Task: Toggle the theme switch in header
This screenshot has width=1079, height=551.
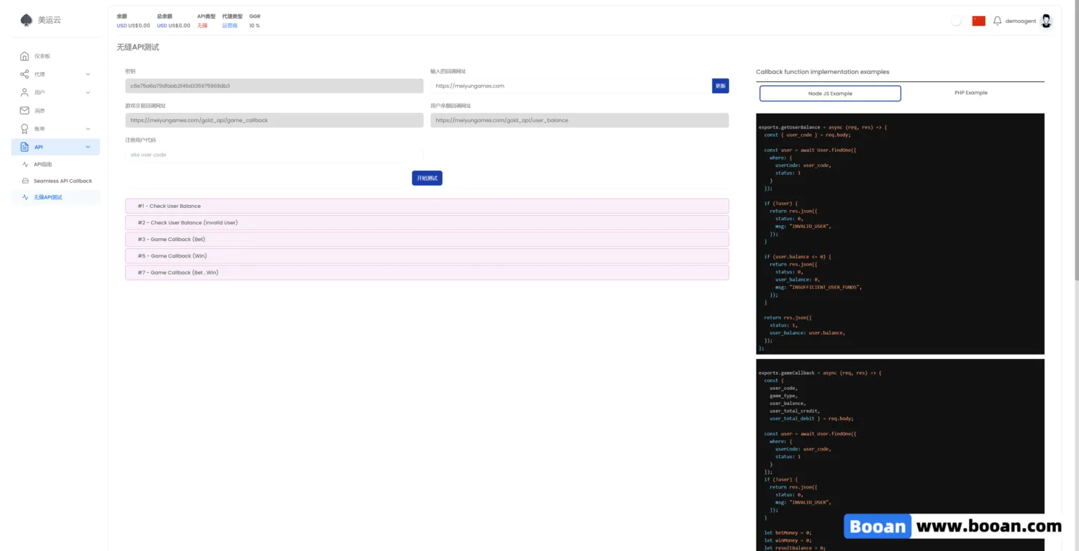Action: pyautogui.click(x=956, y=21)
